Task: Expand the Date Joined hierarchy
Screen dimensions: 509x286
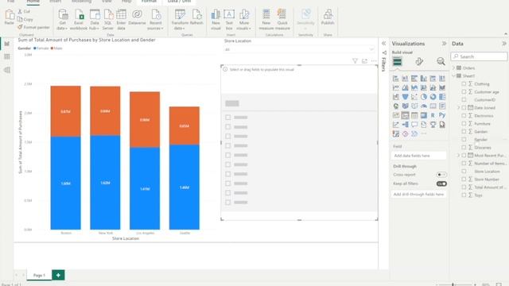Action: click(x=459, y=108)
